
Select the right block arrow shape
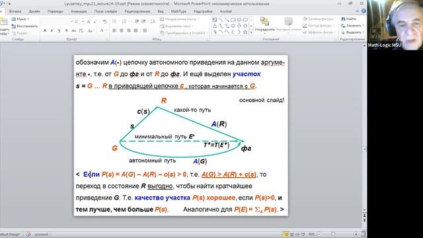click(x=233, y=26)
